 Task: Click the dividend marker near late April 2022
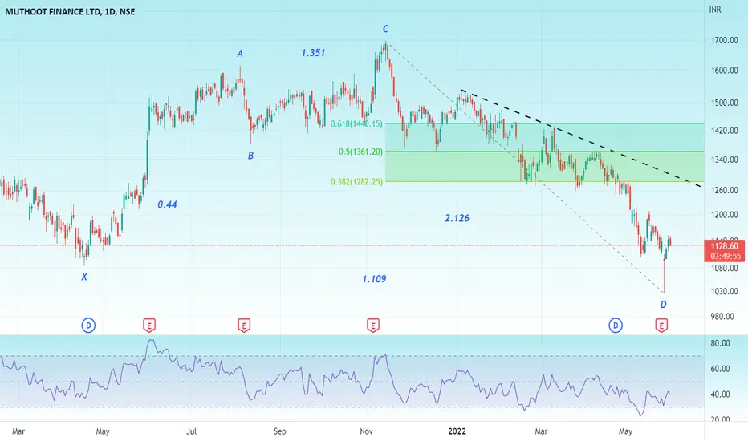click(x=616, y=326)
